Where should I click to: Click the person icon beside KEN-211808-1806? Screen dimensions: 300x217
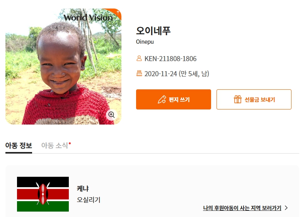[x=139, y=58]
